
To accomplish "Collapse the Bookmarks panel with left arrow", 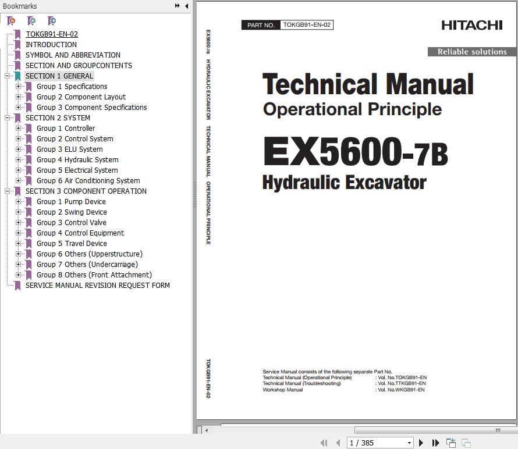I will [186, 6].
